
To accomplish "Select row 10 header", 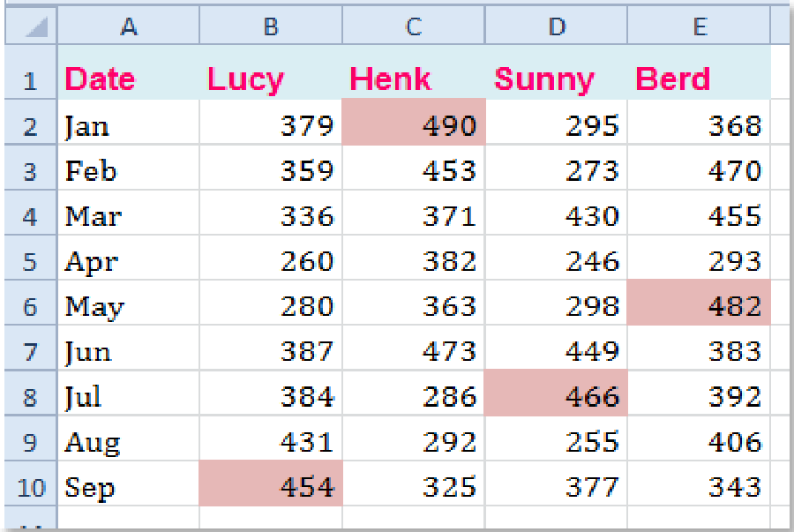I will (30, 483).
